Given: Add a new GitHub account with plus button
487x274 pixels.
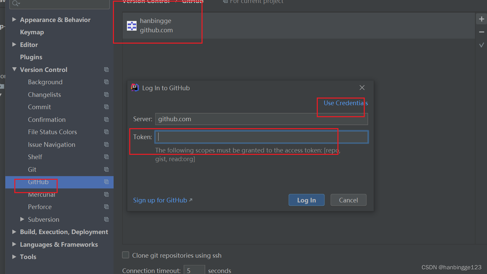Looking at the screenshot, I should point(481,19).
